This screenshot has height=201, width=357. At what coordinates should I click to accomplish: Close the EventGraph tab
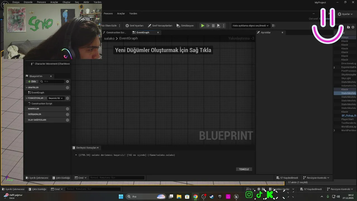point(158,32)
